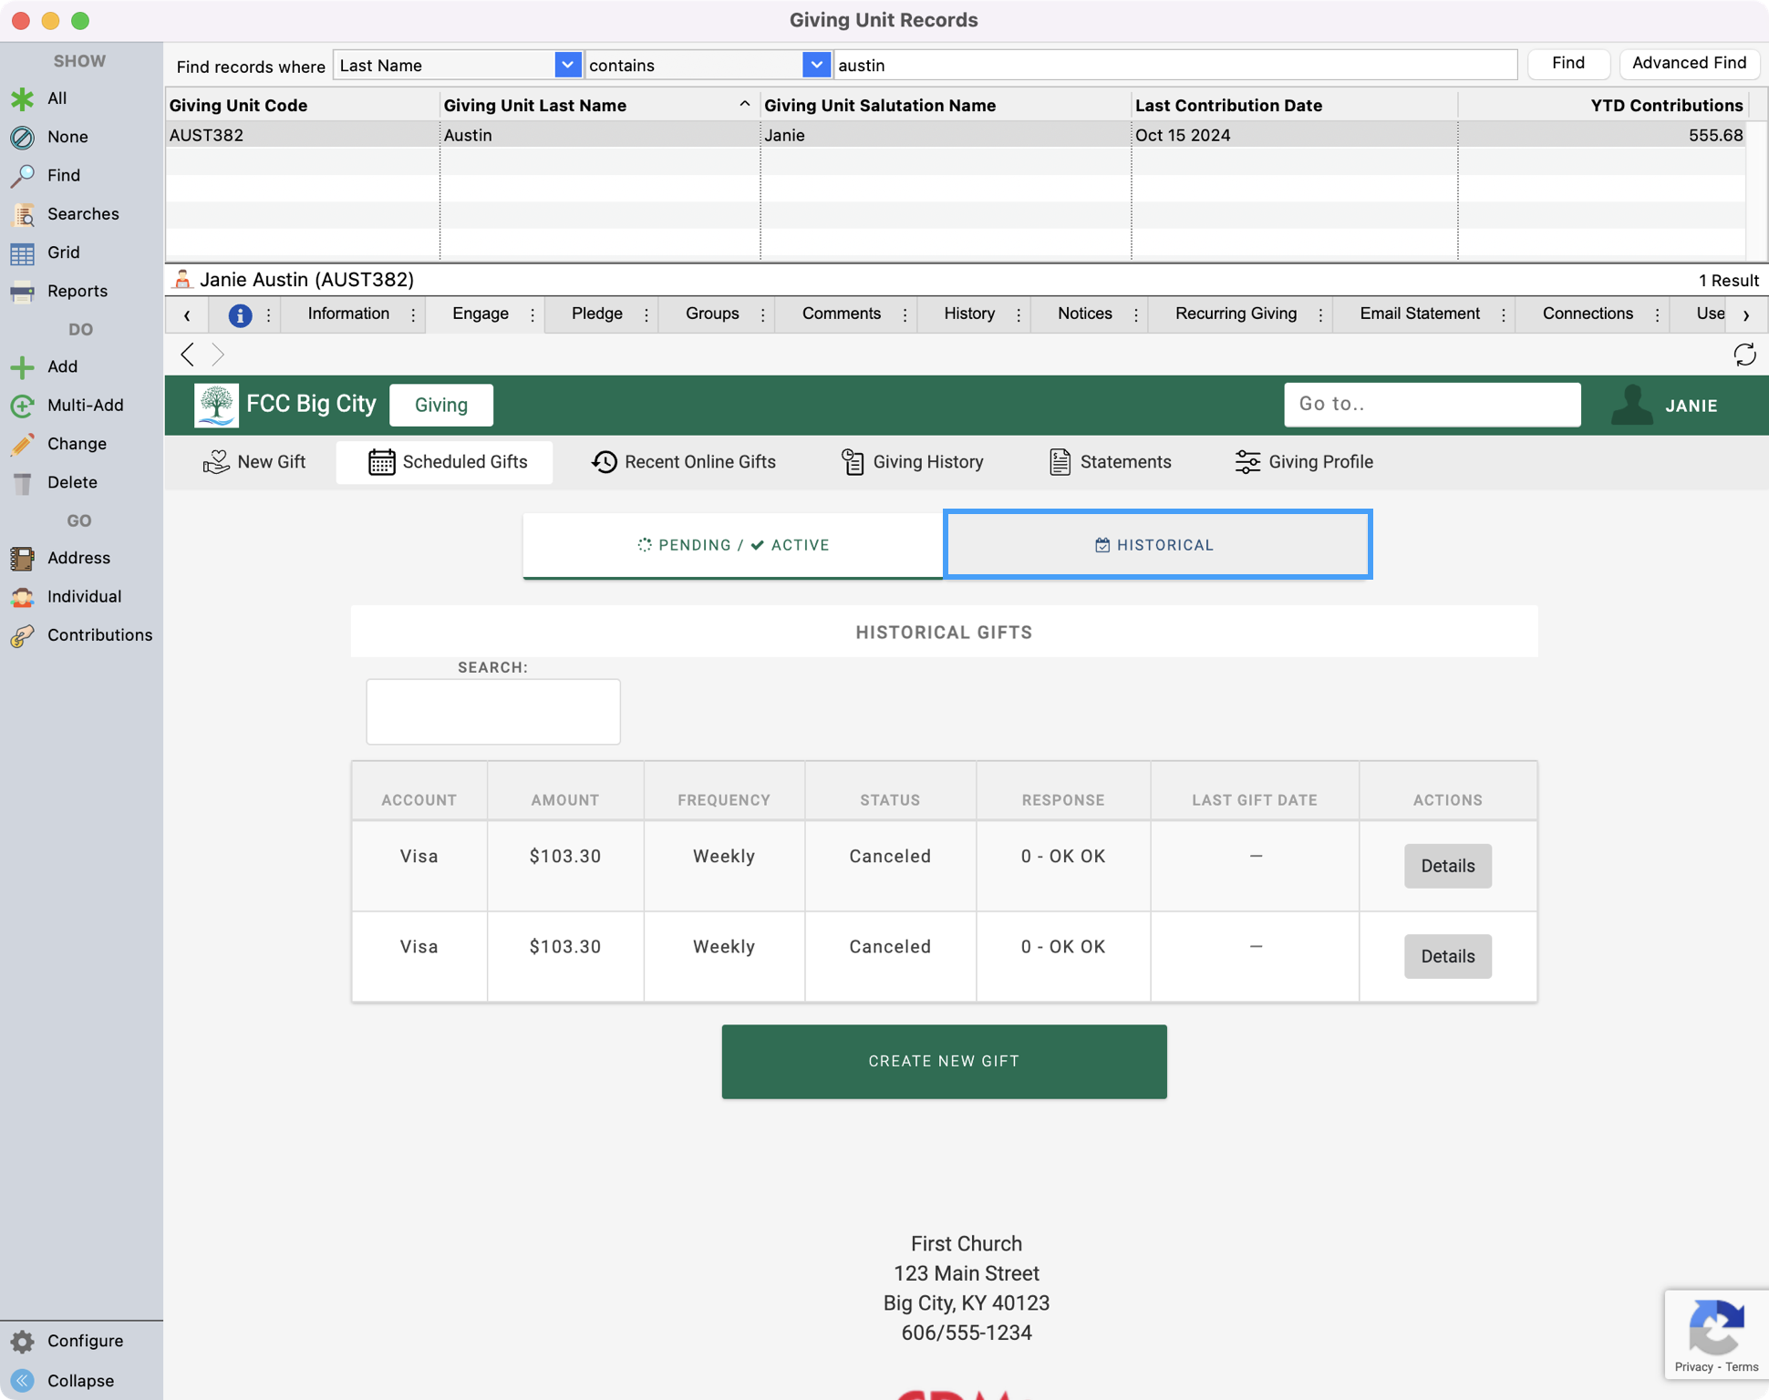Open the Configure gear settings
The image size is (1769, 1400).
coord(23,1341)
